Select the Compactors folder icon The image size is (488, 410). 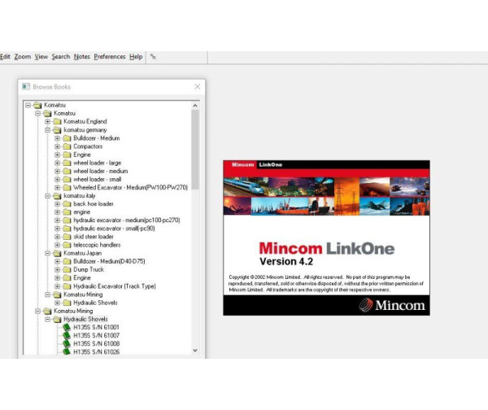click(x=67, y=146)
